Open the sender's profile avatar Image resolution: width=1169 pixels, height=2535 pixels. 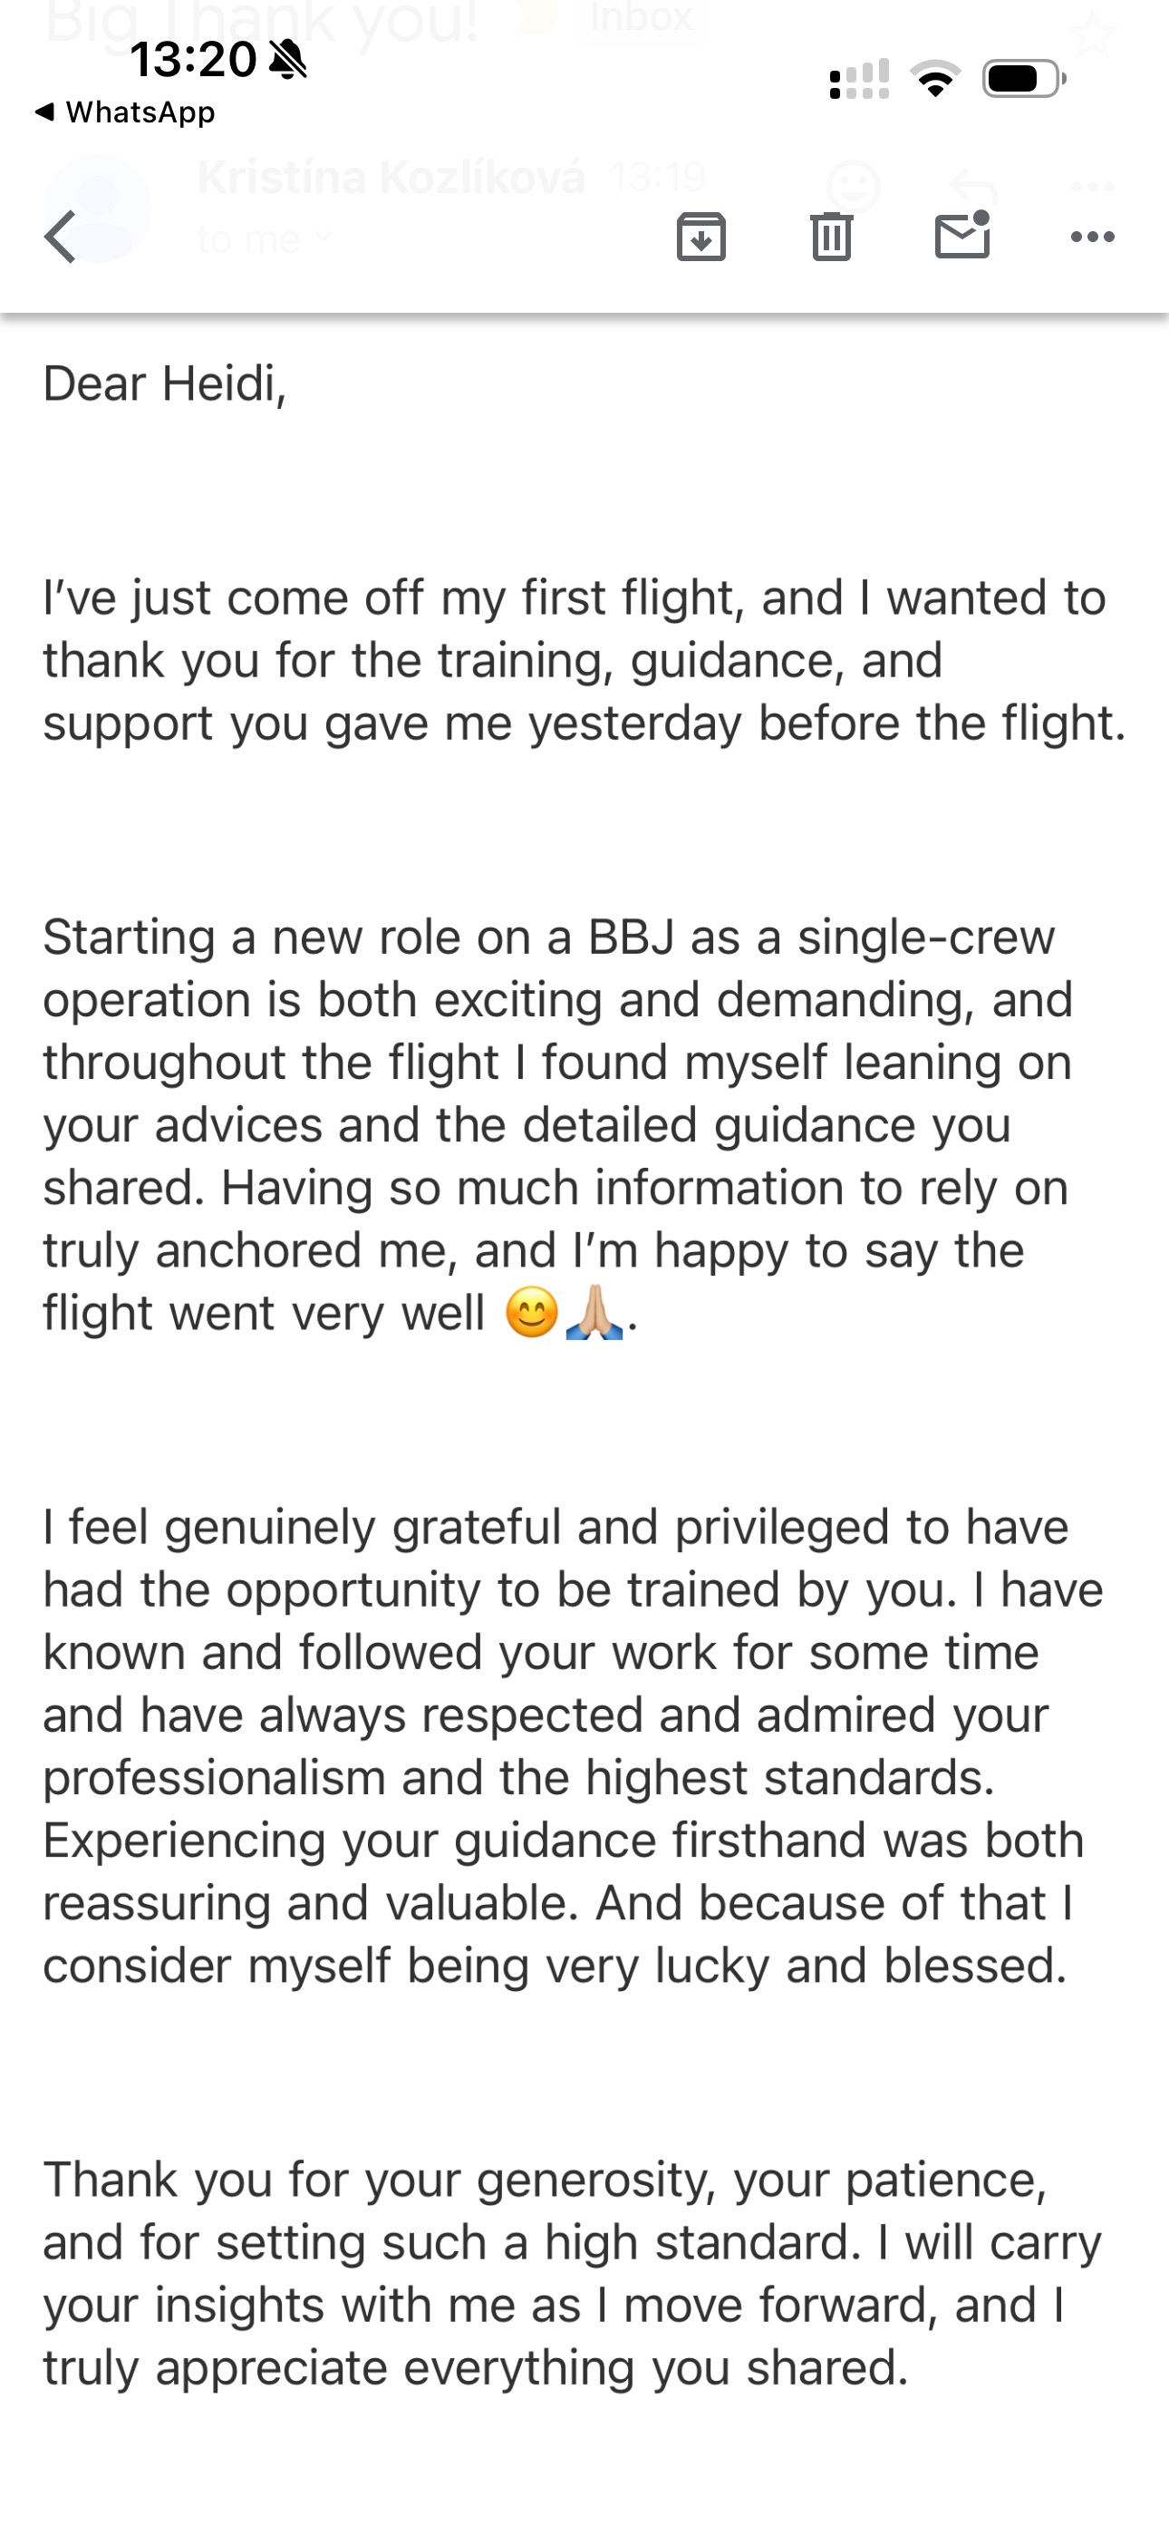click(x=99, y=208)
